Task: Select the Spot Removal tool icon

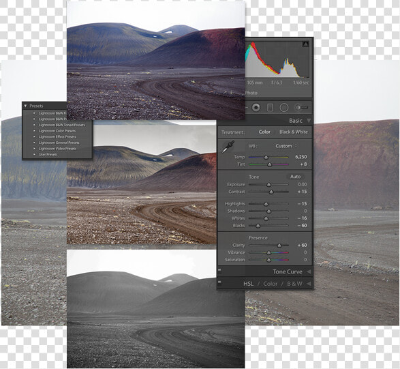Action: (256, 108)
